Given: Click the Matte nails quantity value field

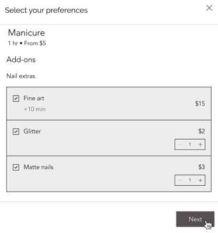Looking at the screenshot, I should (x=190, y=181).
